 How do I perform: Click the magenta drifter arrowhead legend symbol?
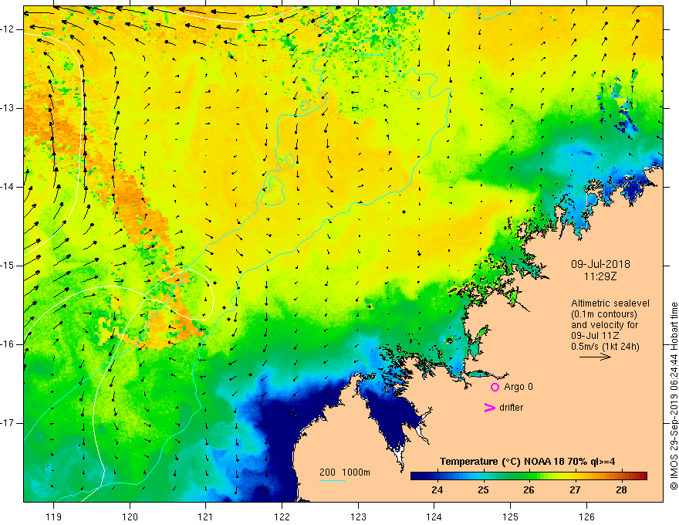pos(490,408)
